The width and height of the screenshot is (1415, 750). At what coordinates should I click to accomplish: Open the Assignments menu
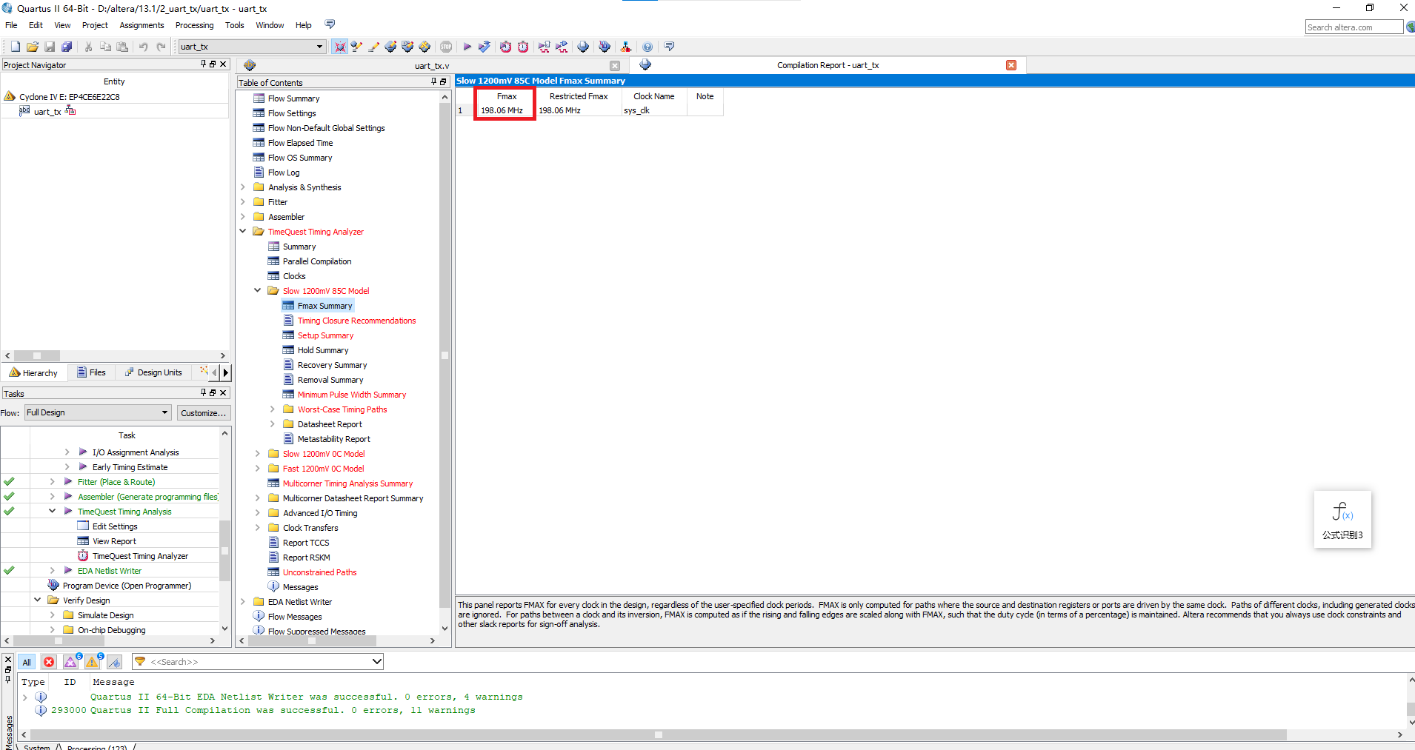pos(141,25)
